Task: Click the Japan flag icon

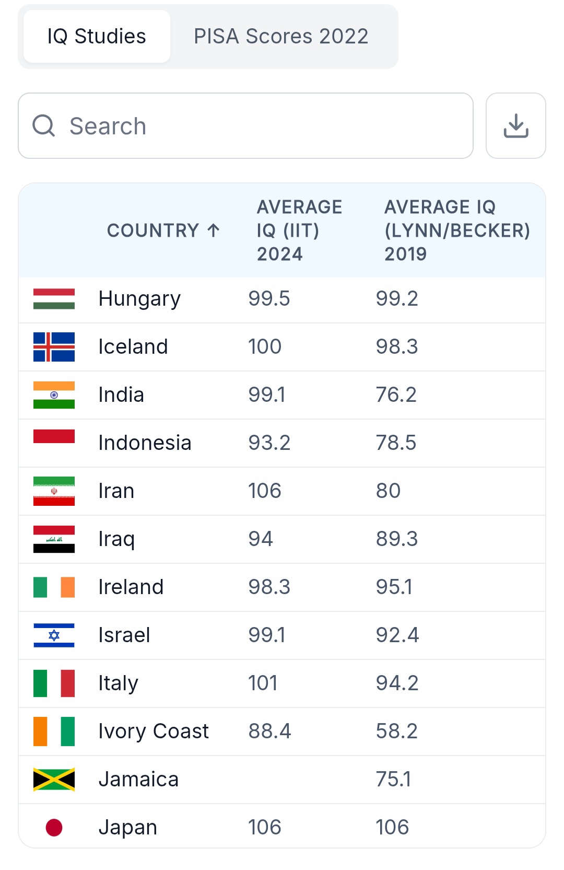Action: pyautogui.click(x=54, y=828)
